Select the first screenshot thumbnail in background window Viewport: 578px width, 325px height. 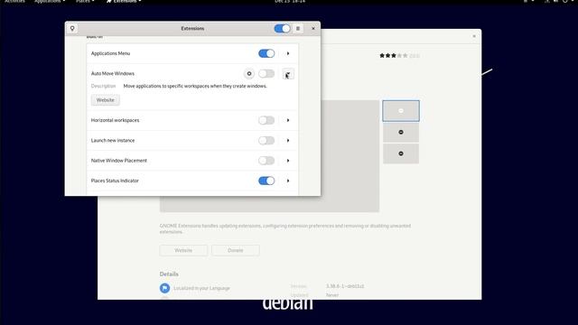[401, 110]
